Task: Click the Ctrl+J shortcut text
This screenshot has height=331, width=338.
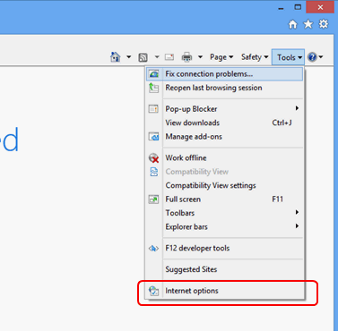Action: pos(282,123)
